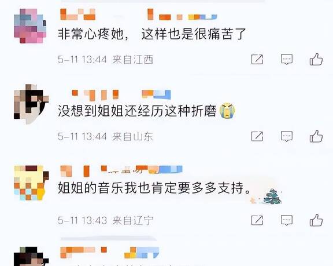This screenshot has width=333, height=266.
Task: Open the fourth commenter's username
Action: click(110, 252)
